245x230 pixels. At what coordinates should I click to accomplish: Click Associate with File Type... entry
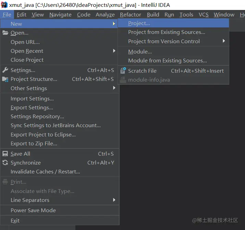(x=60, y=191)
